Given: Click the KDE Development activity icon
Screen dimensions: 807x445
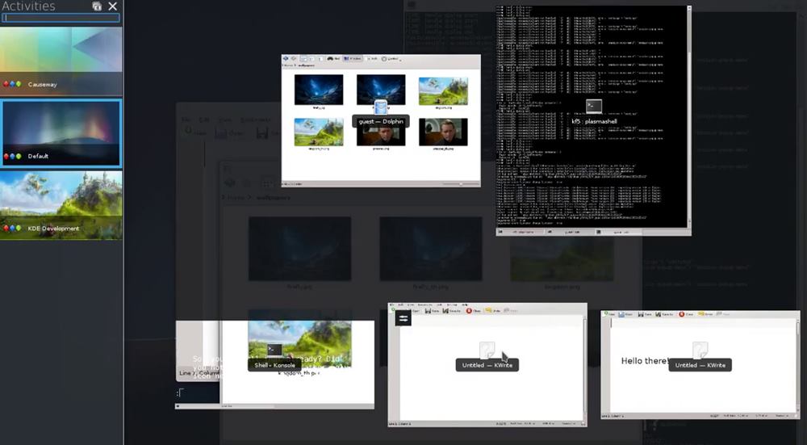Looking at the screenshot, I should tap(12, 229).
